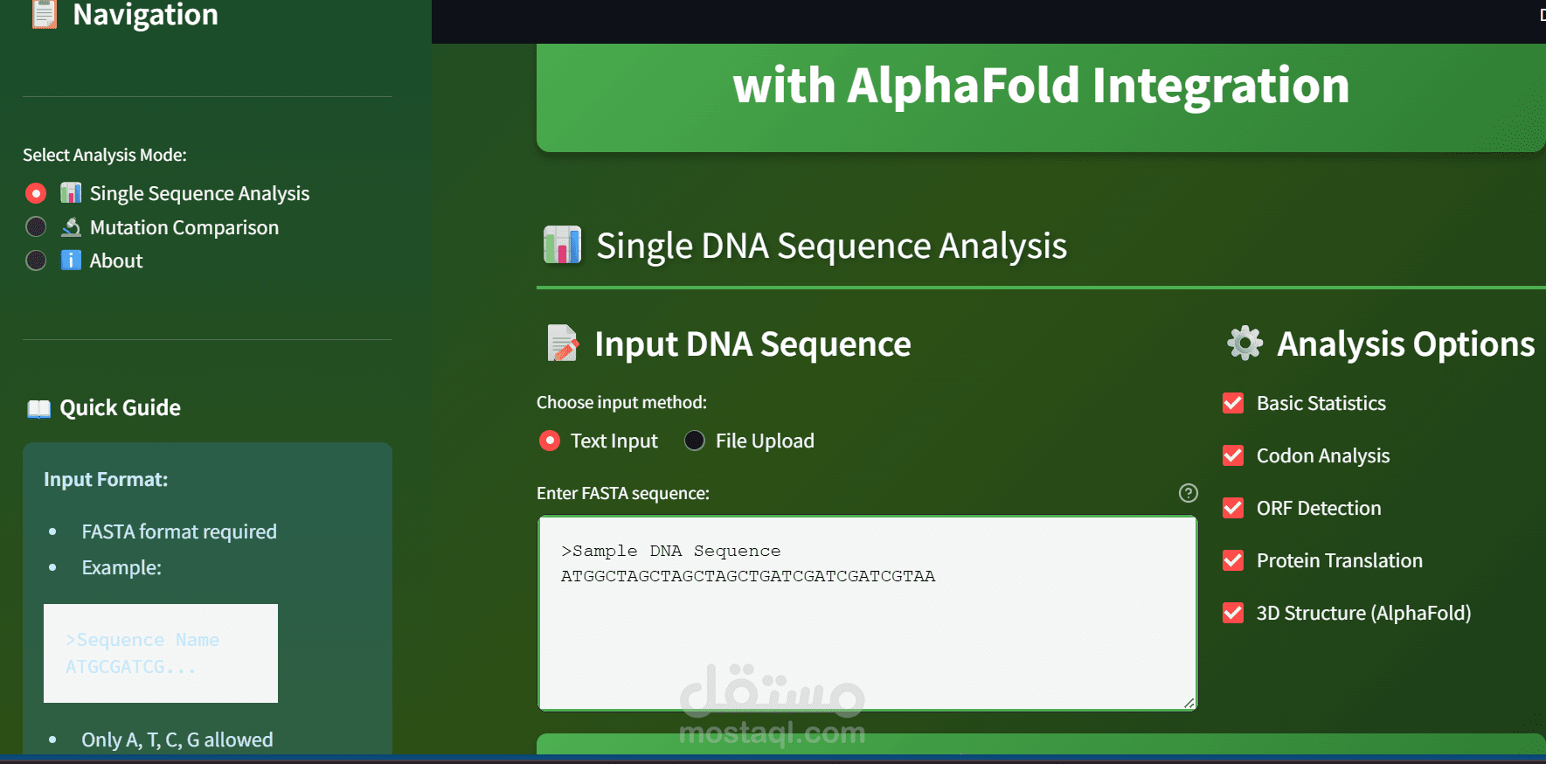The height and width of the screenshot is (764, 1546).
Task: Click the example FASTA format code block
Action: 160,653
